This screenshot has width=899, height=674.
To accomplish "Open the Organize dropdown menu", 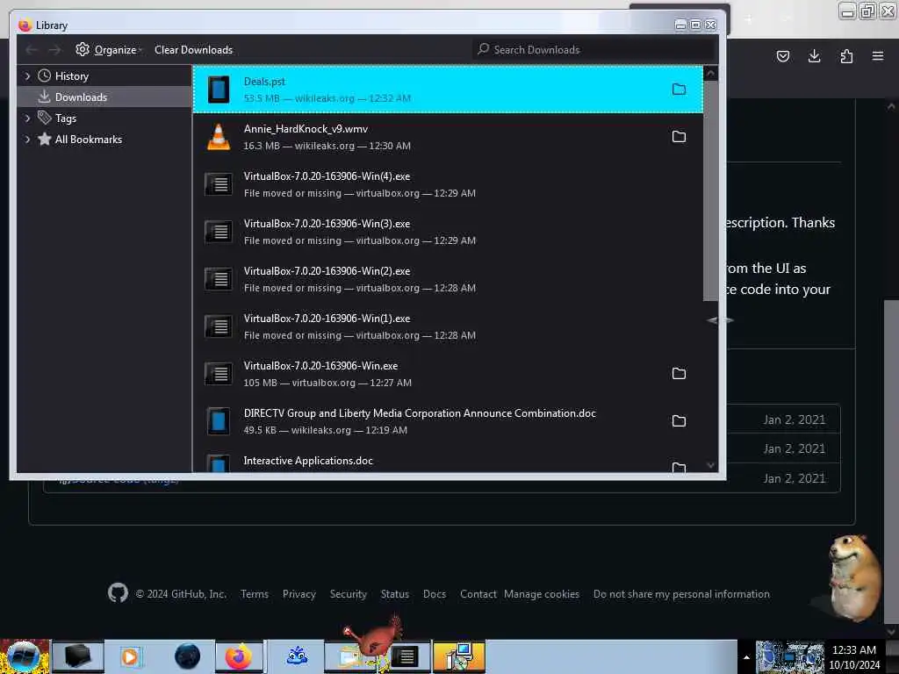I will pyautogui.click(x=109, y=50).
